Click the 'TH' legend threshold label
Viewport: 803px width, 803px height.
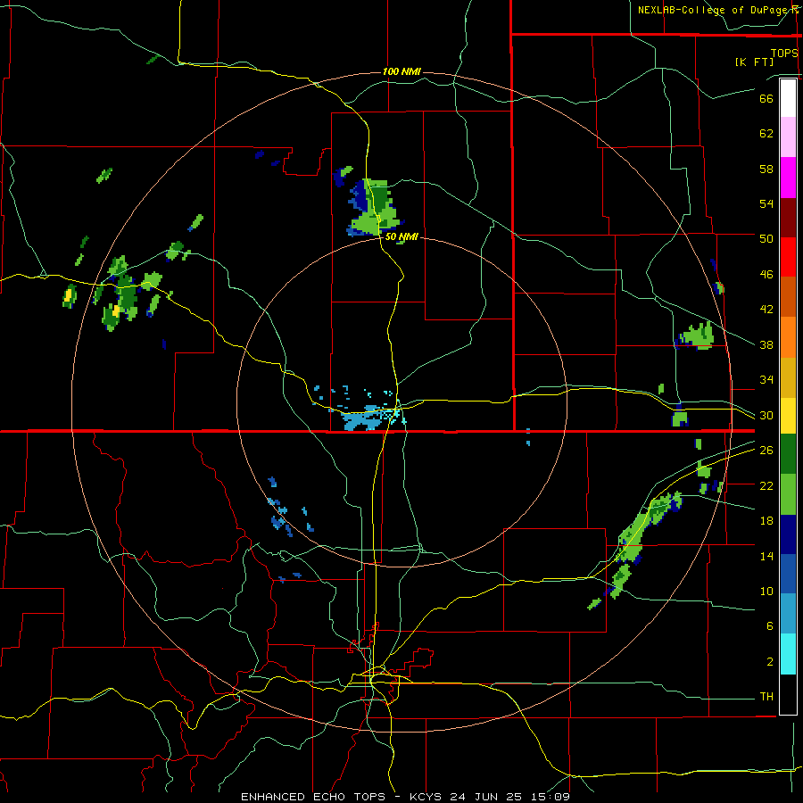pos(766,697)
